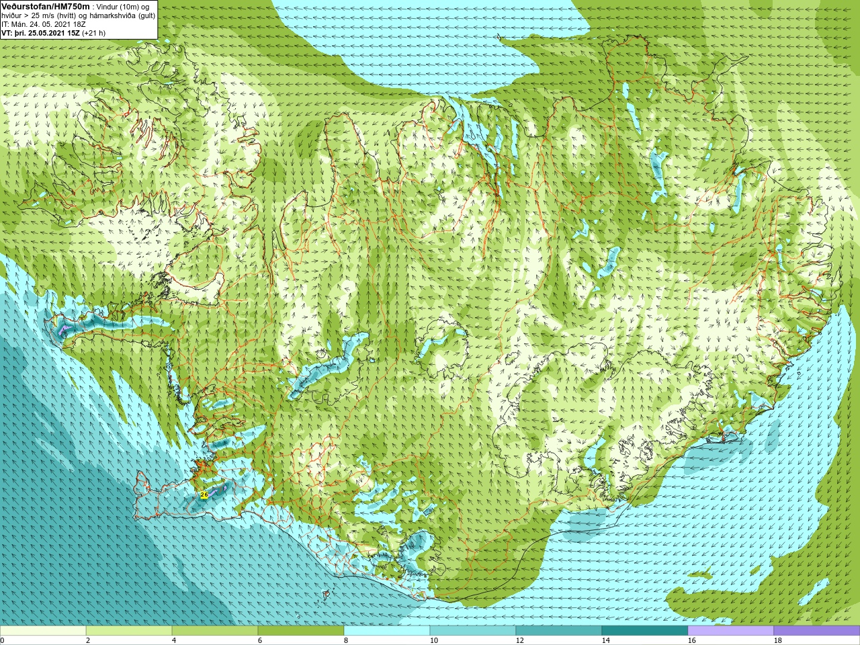Click the scale label '12'

point(519,640)
